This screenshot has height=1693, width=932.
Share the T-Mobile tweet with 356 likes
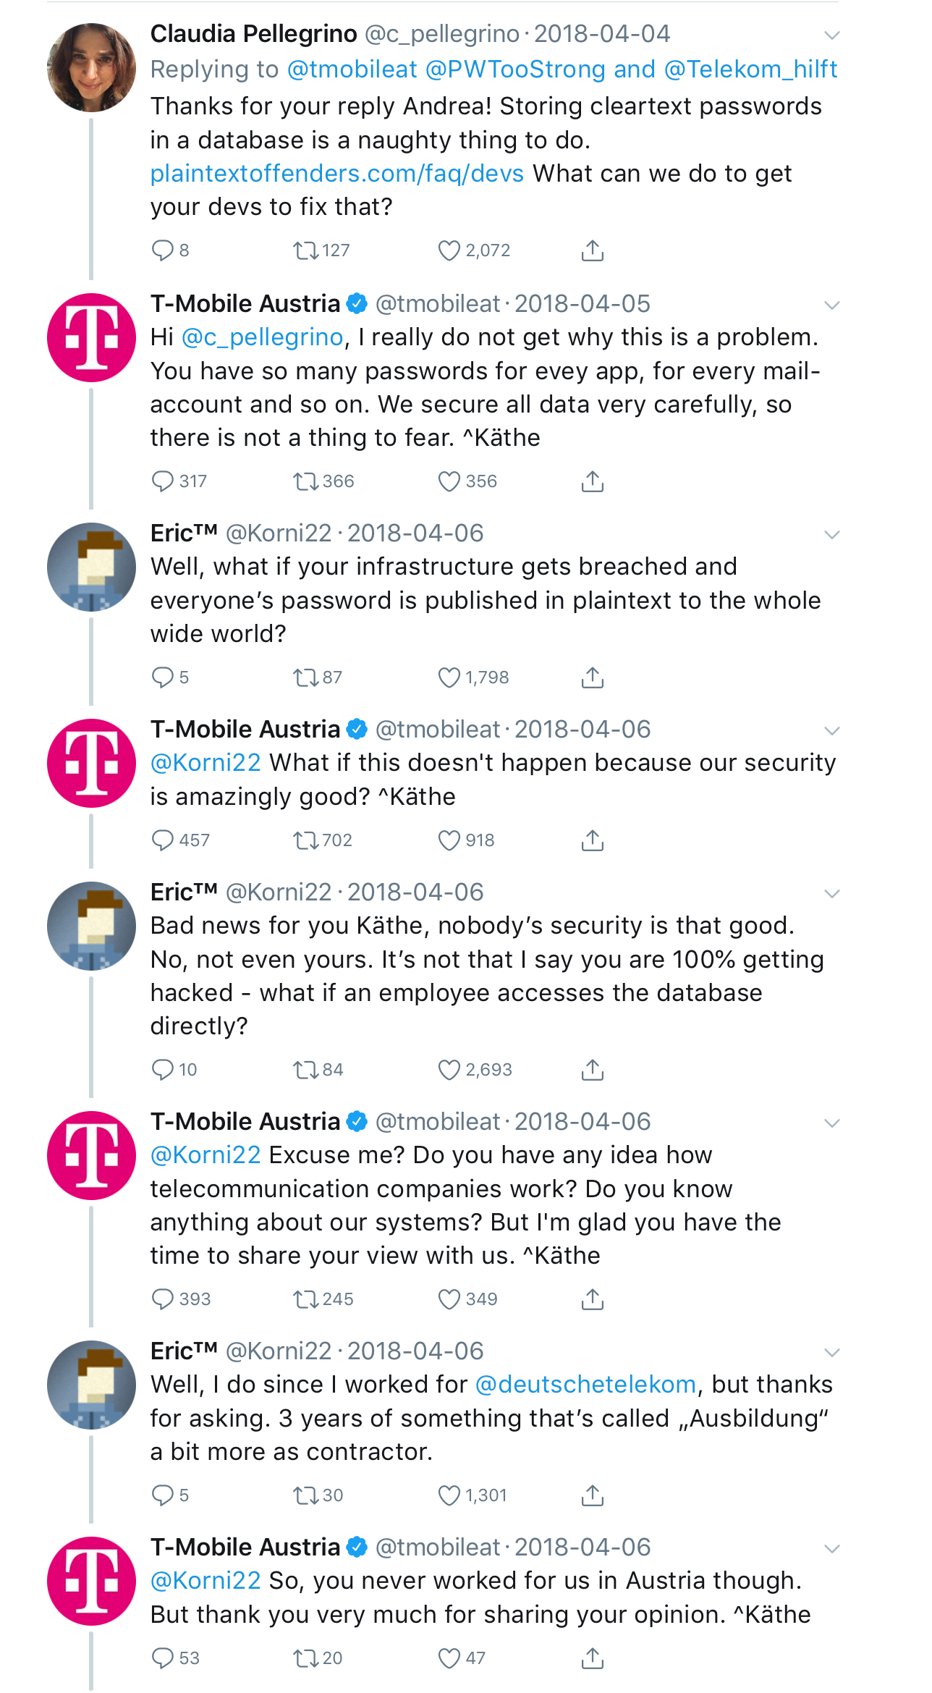point(593,481)
